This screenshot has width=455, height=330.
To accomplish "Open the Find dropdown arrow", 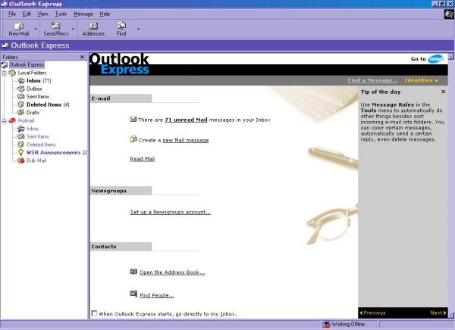I will (x=138, y=29).
